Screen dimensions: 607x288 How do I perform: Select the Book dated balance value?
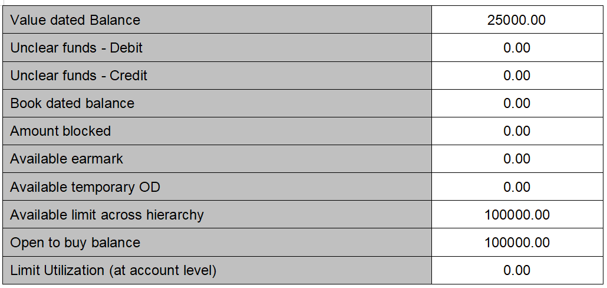(517, 103)
